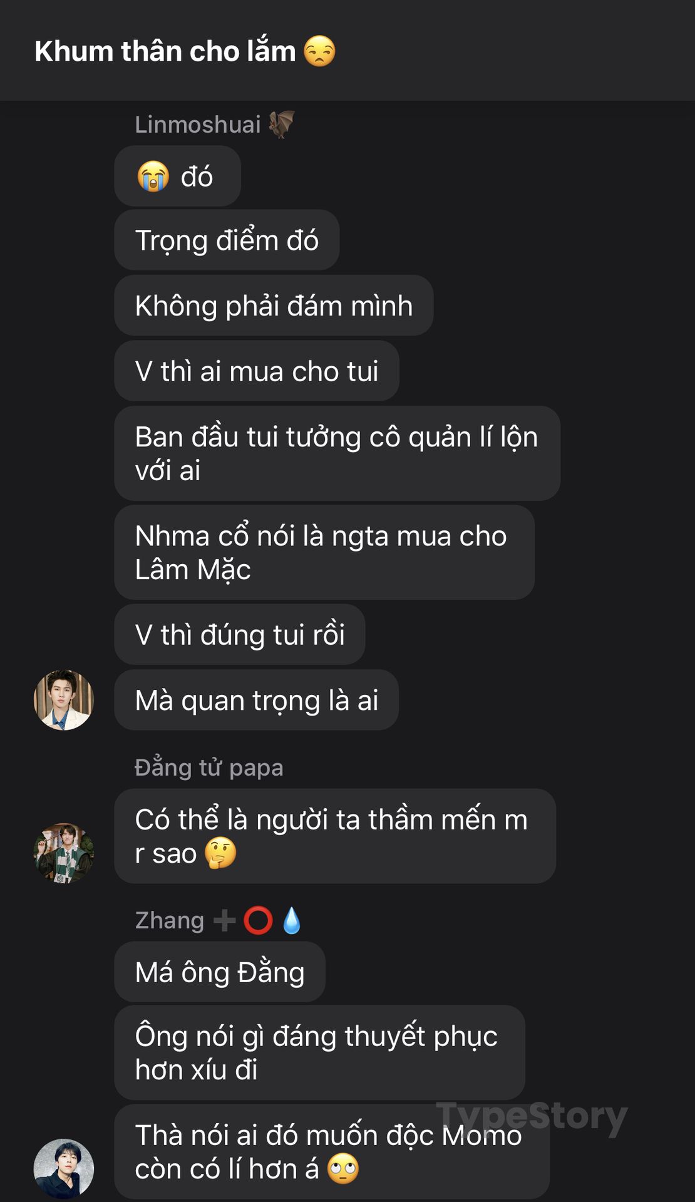Select the 'V thì ai mua cho tui' message
Screen dimensions: 695x1202
coord(257,371)
